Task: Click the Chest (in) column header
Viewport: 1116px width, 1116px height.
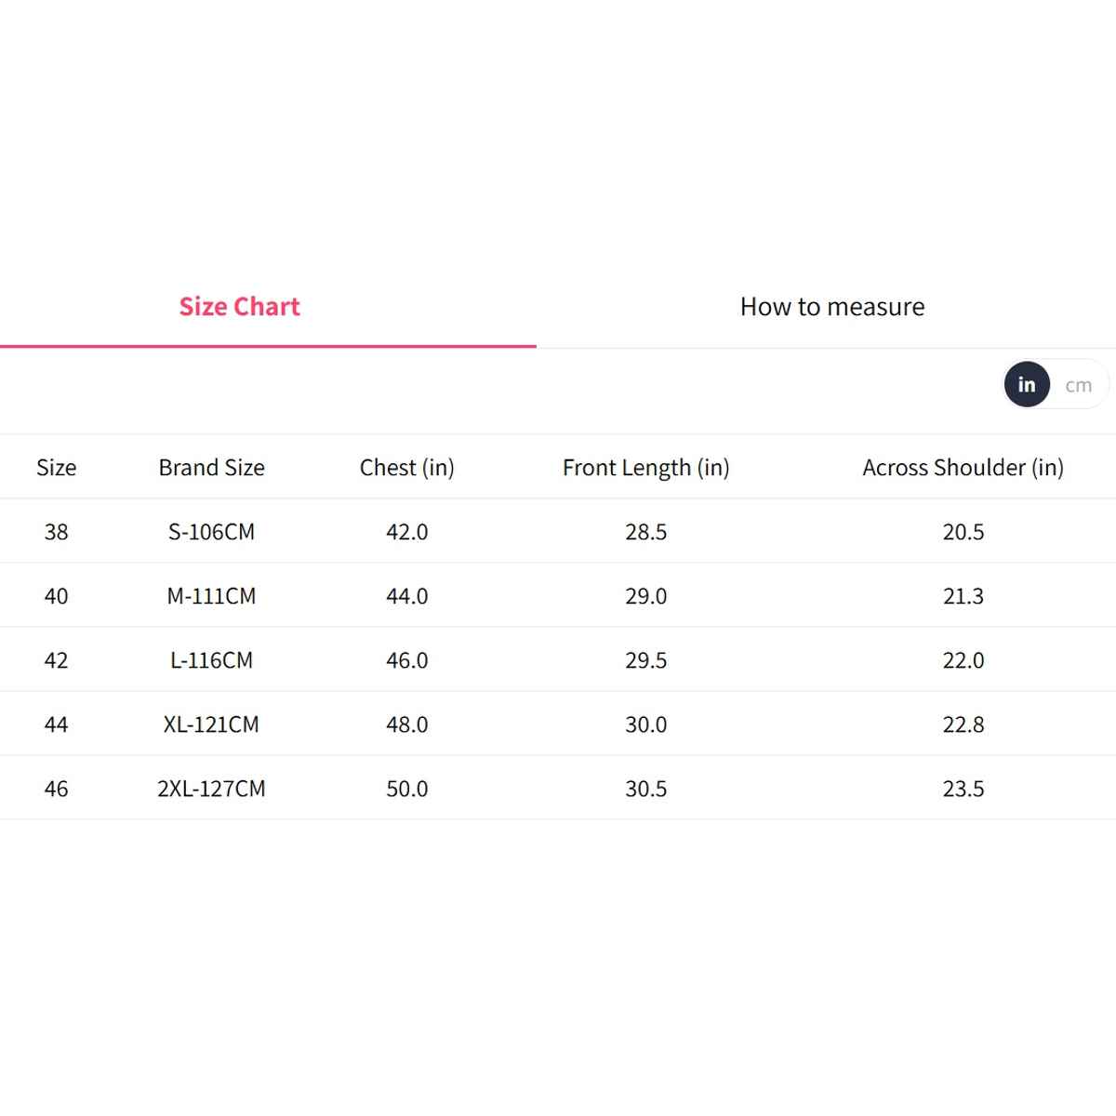Action: pos(406,468)
